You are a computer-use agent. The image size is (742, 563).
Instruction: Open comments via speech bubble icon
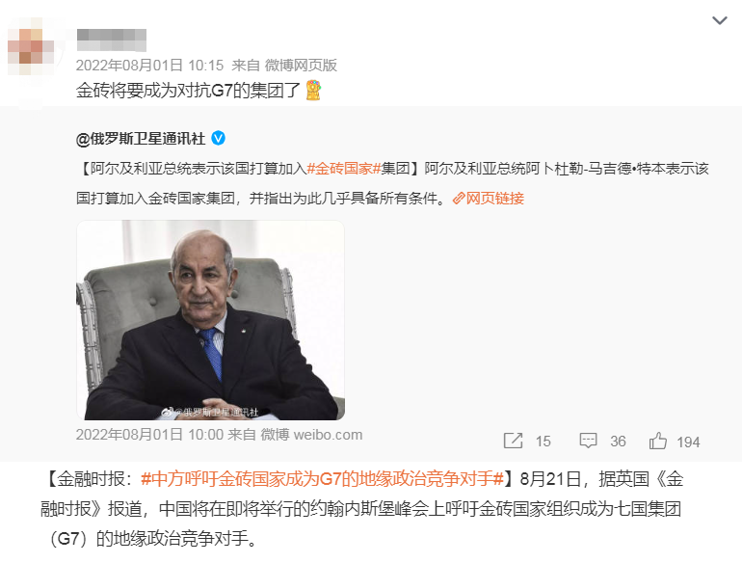point(588,441)
